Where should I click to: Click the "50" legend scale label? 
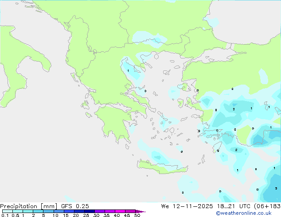point(137,215)
